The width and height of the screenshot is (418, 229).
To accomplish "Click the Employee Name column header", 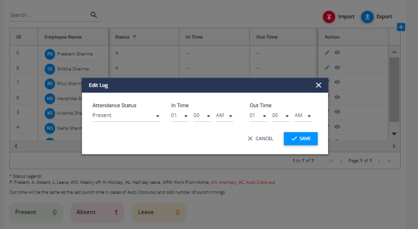I will click(63, 37).
